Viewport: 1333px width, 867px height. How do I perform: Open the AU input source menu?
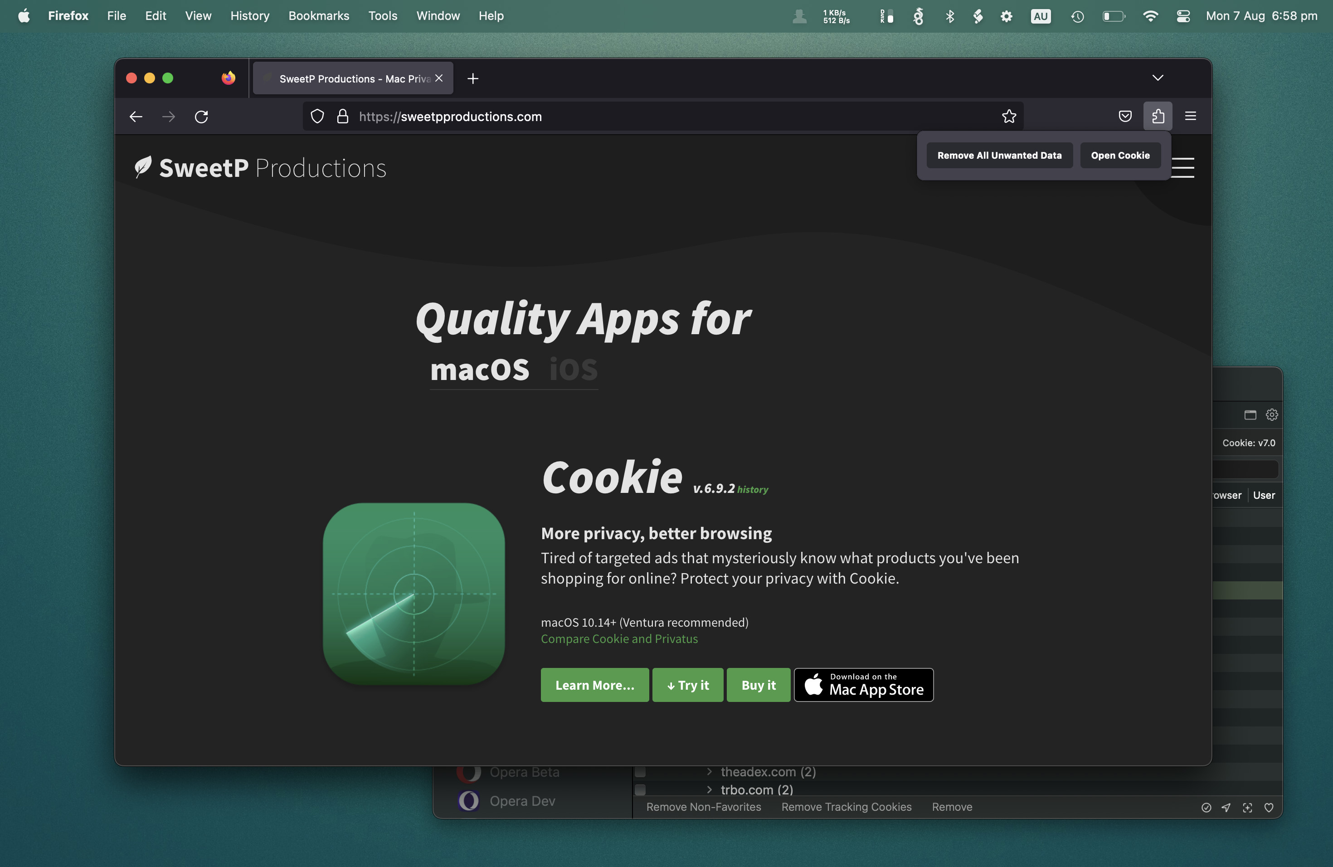[1040, 16]
